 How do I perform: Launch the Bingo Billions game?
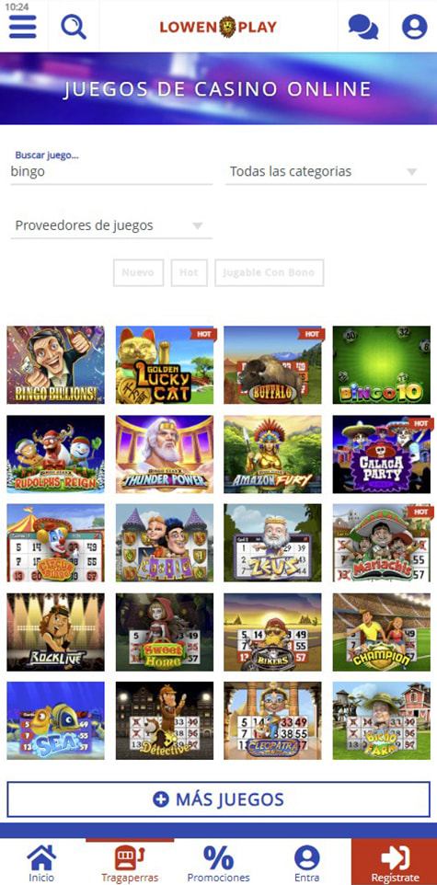point(55,364)
